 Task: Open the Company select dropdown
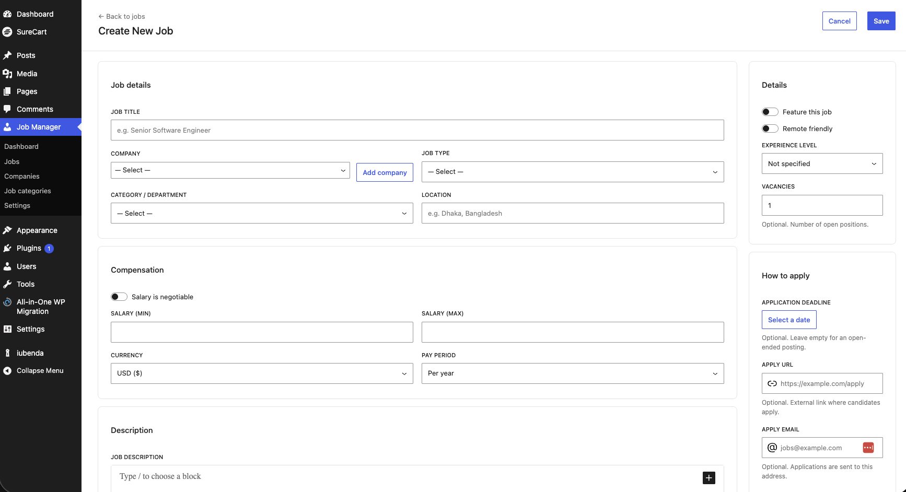(x=230, y=170)
